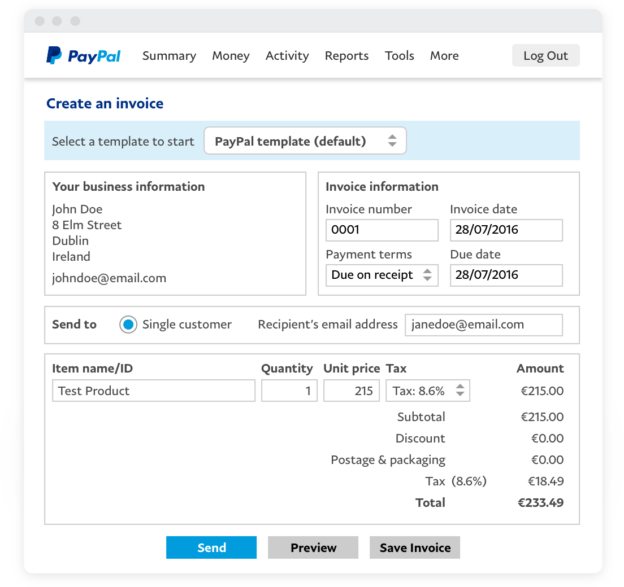624x587 pixels.
Task: Click the Send button
Action: click(x=211, y=547)
